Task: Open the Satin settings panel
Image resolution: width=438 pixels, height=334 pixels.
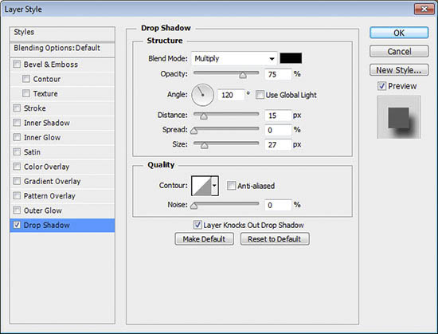Action: [32, 152]
